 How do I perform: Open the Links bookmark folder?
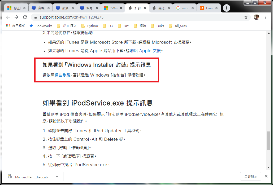(x=157, y=26)
